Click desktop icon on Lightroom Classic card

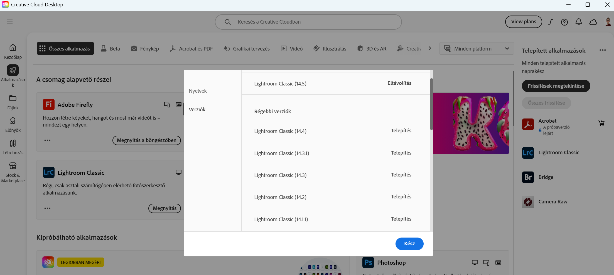[x=179, y=172]
